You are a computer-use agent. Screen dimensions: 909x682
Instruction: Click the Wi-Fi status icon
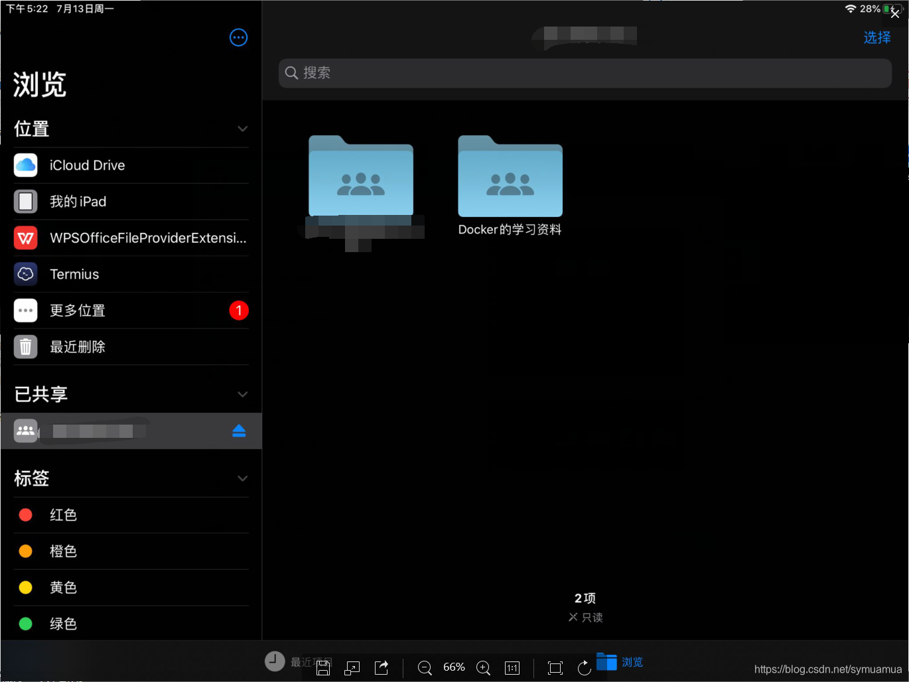pos(851,9)
